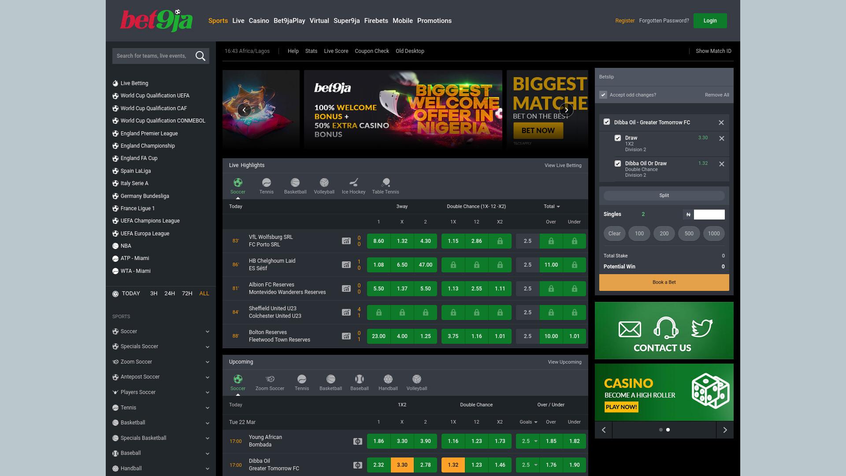
Task: Open 2.5 goals dropdown for Young African match
Action: click(528, 441)
